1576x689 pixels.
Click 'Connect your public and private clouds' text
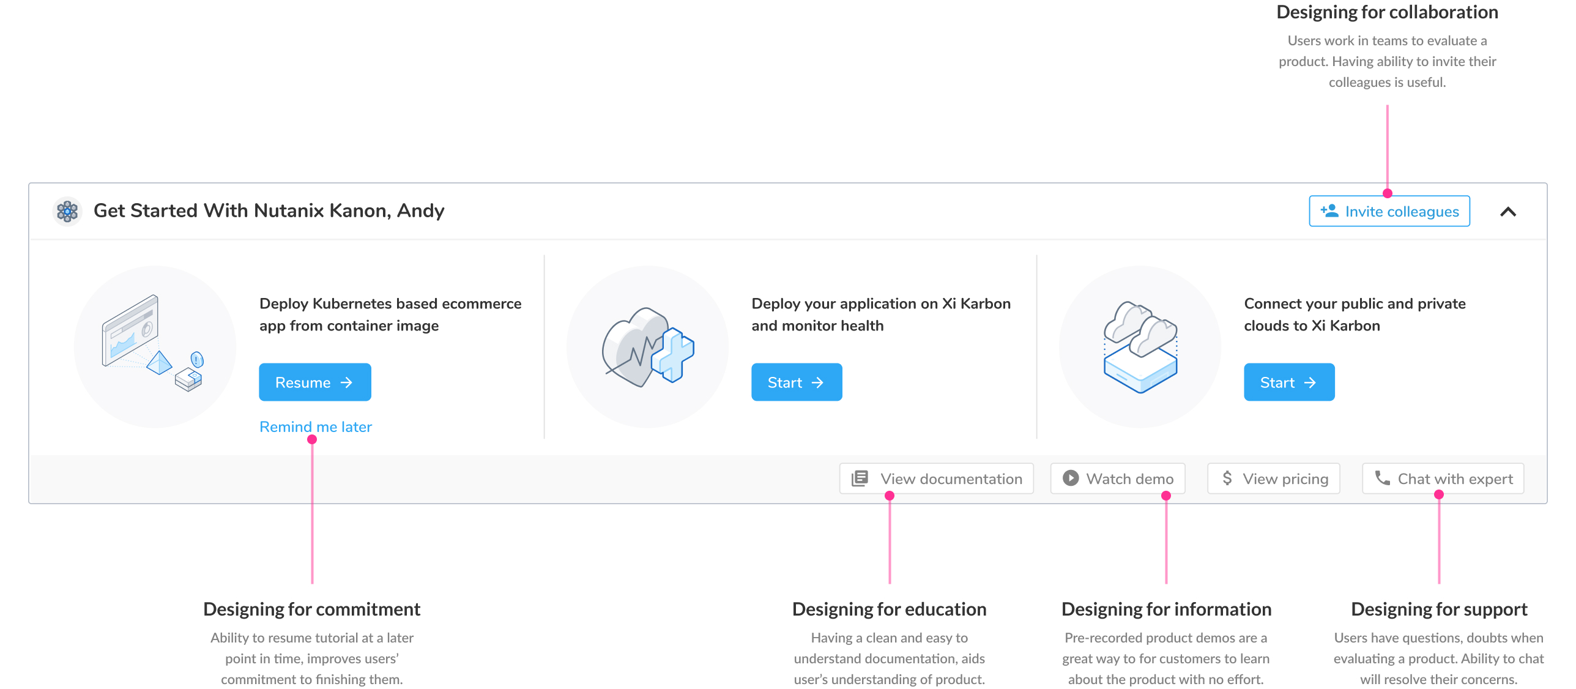(x=1355, y=315)
